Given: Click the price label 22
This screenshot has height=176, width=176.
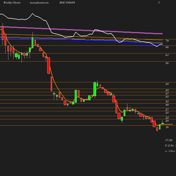Looking at the screenshot, I should click(167, 118).
